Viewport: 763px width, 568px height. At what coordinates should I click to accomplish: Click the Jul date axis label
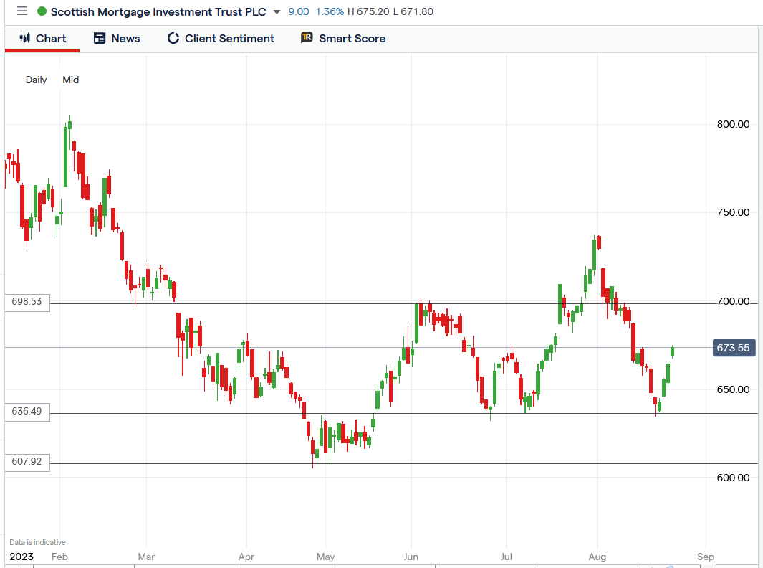(x=506, y=557)
